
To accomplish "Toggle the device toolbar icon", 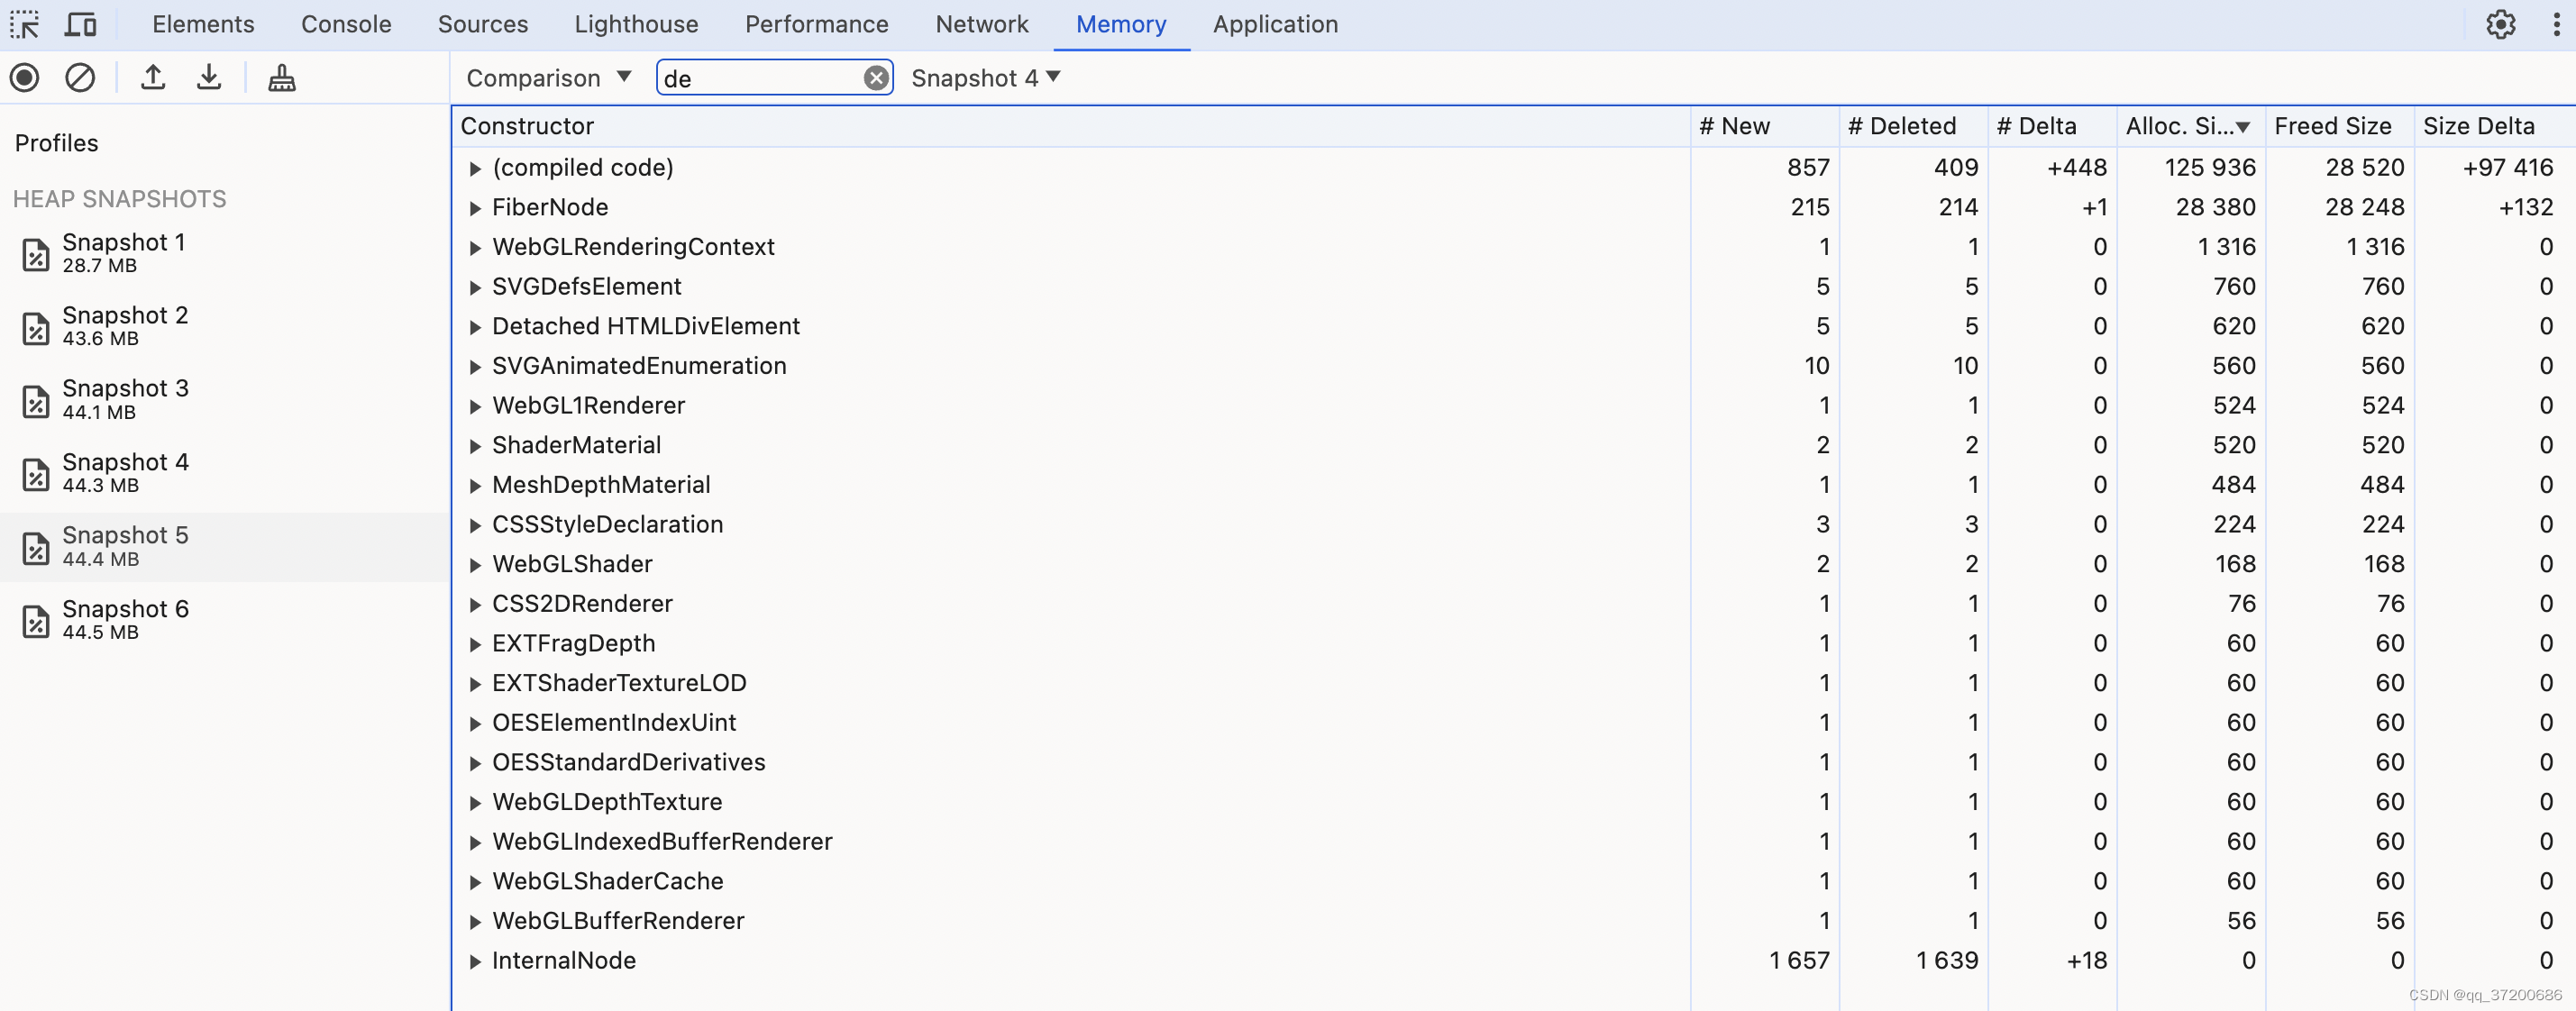I will click(80, 24).
